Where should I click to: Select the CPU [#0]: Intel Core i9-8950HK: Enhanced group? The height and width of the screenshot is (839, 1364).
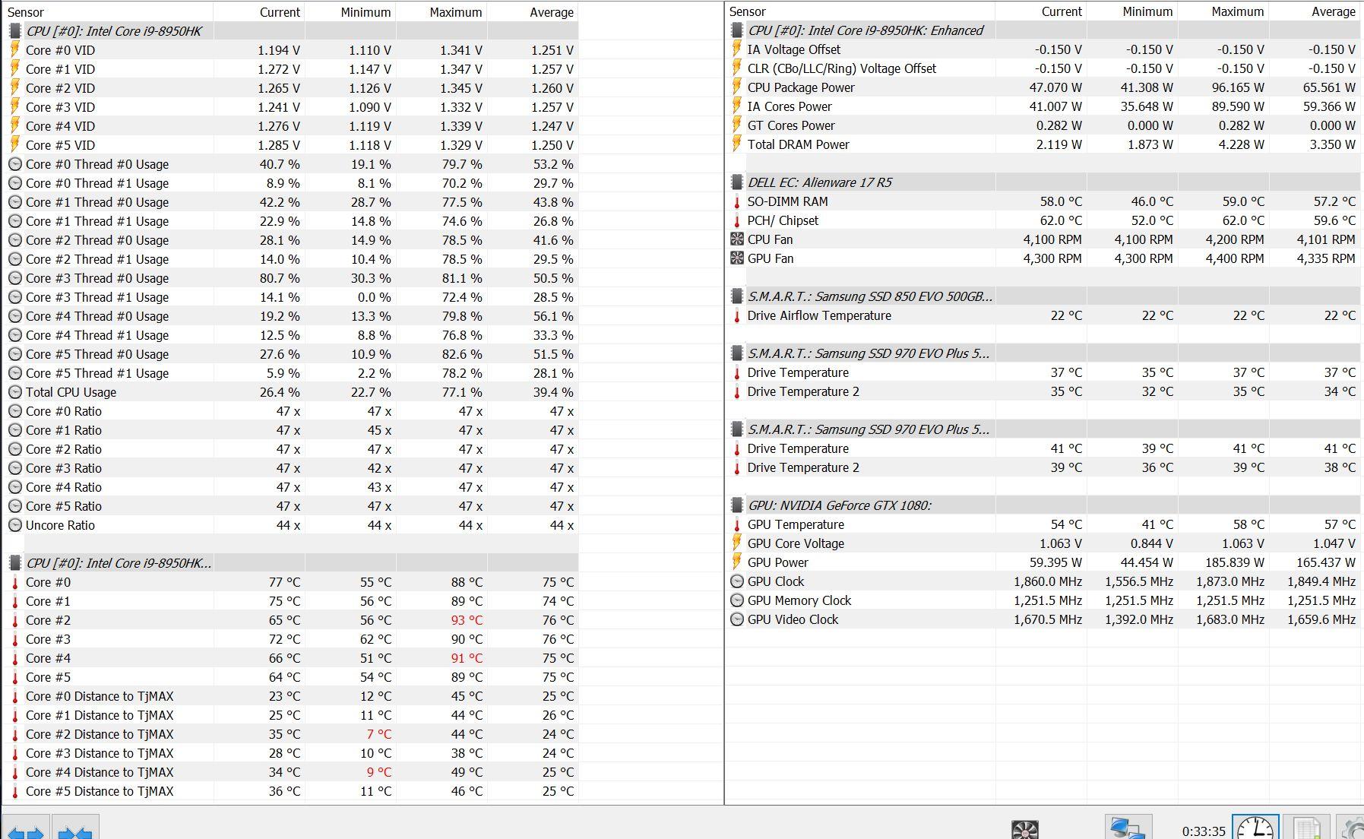[1043, 30]
